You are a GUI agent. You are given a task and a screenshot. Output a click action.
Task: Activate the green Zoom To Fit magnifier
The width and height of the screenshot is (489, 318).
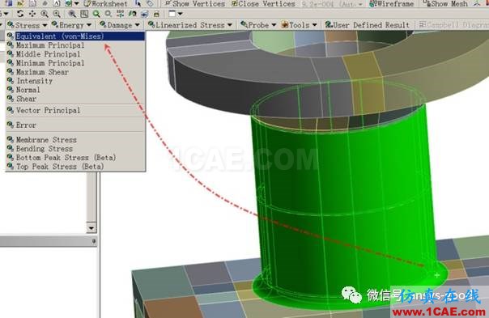tap(96, 14)
